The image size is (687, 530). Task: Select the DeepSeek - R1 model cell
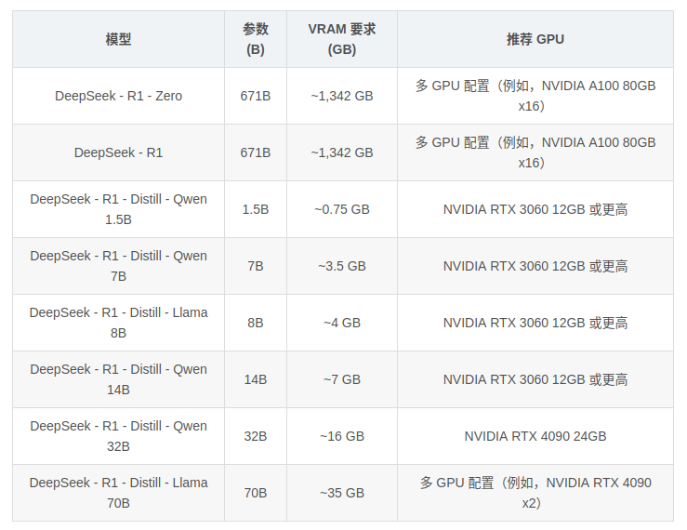tap(118, 152)
